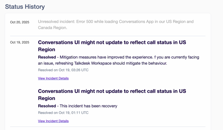Click the "Resolved on Oct 19, 03:26 UTC" timestamp

coord(63,70)
